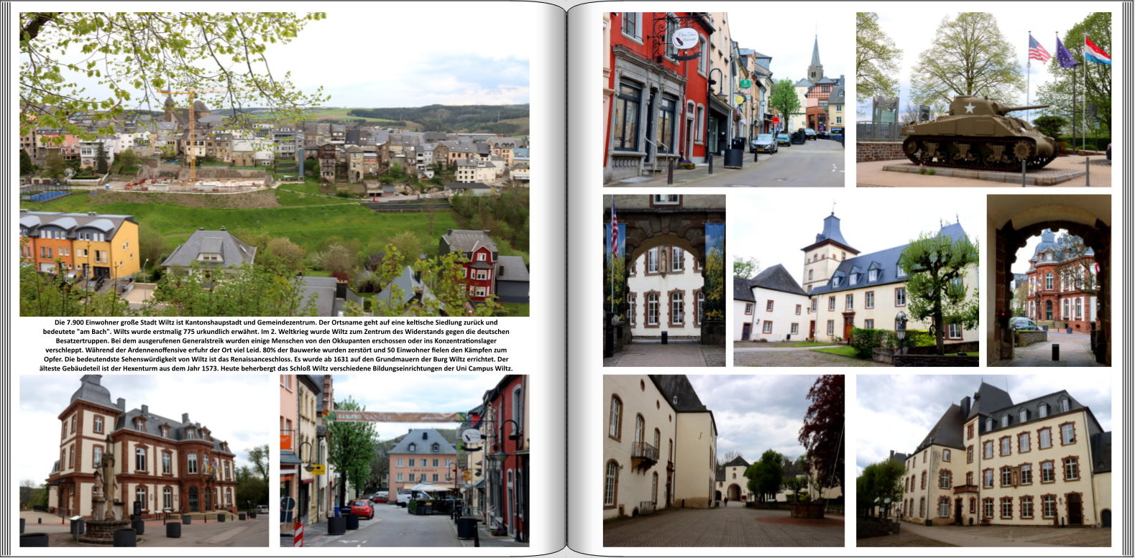Open the street photo with overhead banner
The image size is (1135, 558).
404,460
